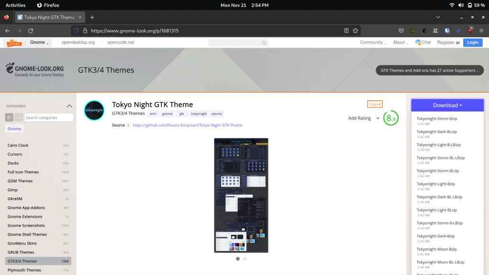Viewport: 489px width, 275px height.
Task: Click the 8.9 rating score circle
Action: point(391,118)
